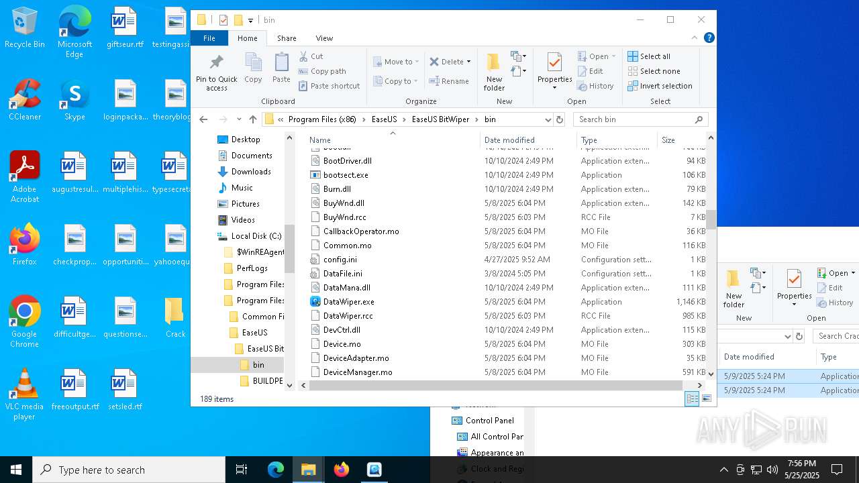Click Invert selection in ribbon
Image resolution: width=859 pixels, height=483 pixels.
tap(660, 86)
